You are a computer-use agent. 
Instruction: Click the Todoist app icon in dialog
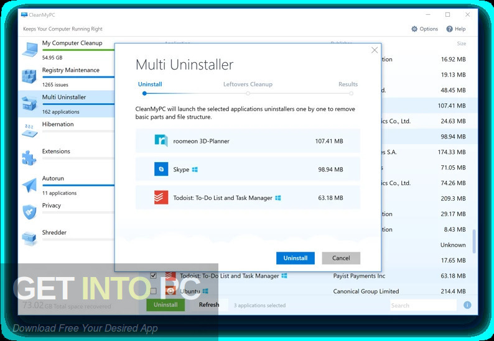click(x=161, y=198)
